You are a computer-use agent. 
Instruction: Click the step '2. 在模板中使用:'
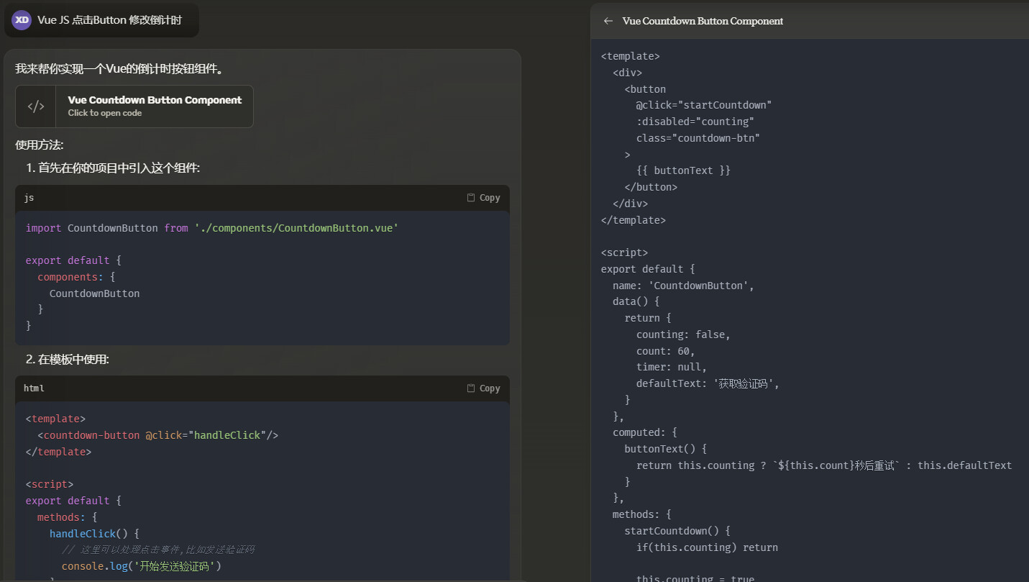[68, 359]
